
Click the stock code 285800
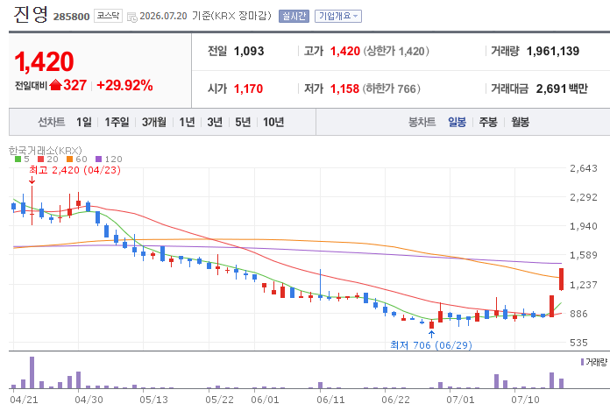point(71,17)
